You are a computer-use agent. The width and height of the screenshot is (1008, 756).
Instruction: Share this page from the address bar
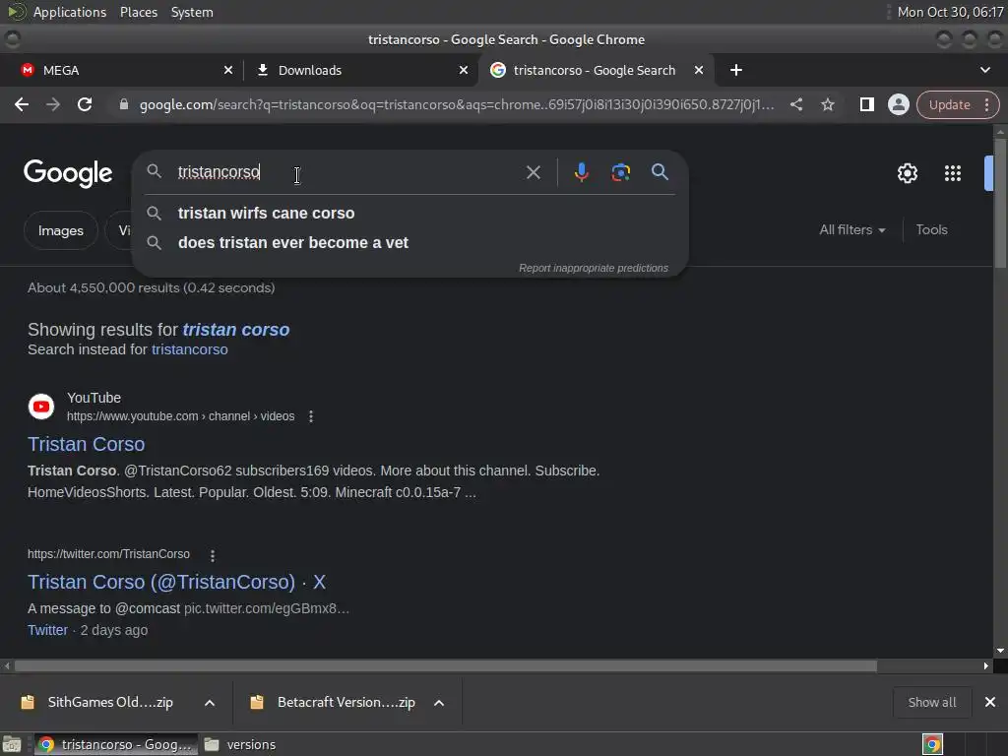[x=795, y=104]
